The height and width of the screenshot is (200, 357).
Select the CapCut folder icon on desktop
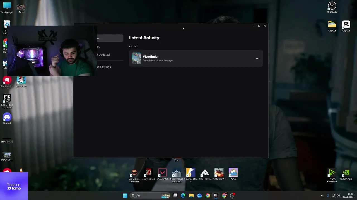point(332,26)
